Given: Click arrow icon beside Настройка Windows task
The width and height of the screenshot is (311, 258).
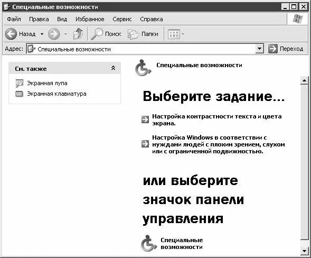Looking at the screenshot, I should [x=145, y=144].
